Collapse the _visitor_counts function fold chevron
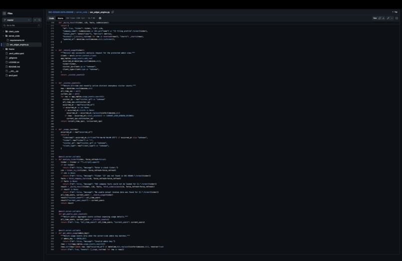Screen dimensions: 402x261 tap(56, 83)
